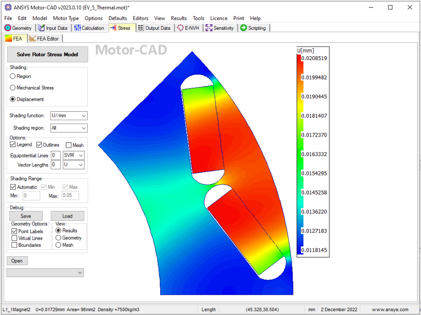The height and width of the screenshot is (315, 421).
Task: Click the Calculation sliders icon
Action: click(77, 28)
